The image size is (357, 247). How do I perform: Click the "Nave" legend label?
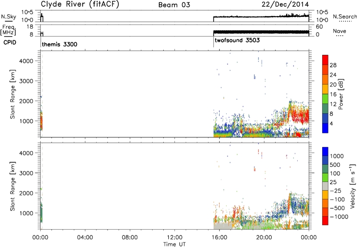(340, 31)
